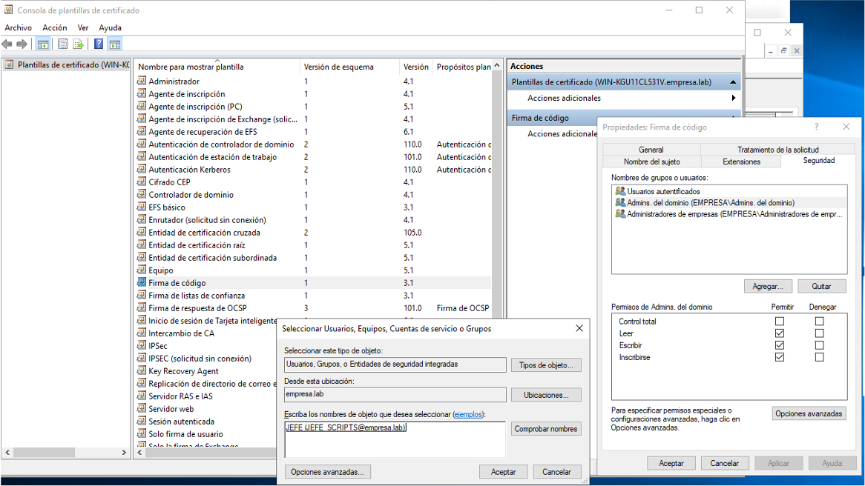Toggle the action pane toolbar icon

point(114,44)
